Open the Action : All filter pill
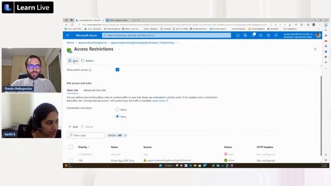The image size is (331, 186). (115, 135)
